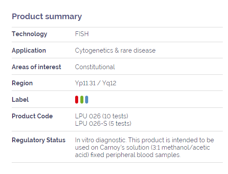This screenshot has width=228, height=174.
Task: Click the Carnoy's solution line of text
Action: [142, 147]
